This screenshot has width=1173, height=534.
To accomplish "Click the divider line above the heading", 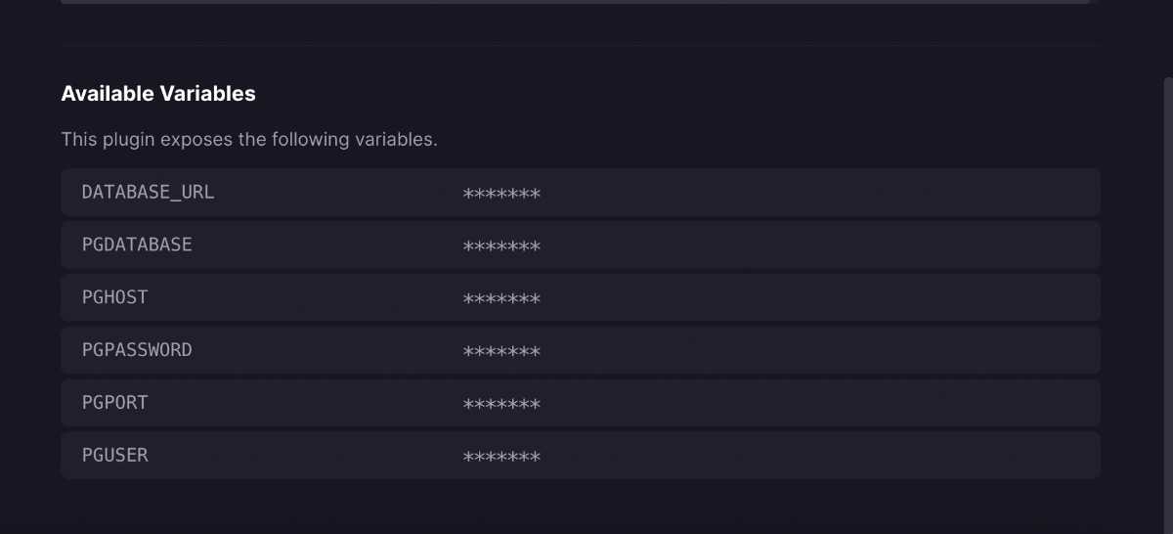I will pos(581,45).
